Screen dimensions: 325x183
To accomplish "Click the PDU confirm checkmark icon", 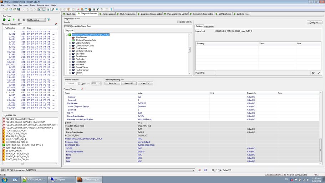I will (x=319, y=73).
